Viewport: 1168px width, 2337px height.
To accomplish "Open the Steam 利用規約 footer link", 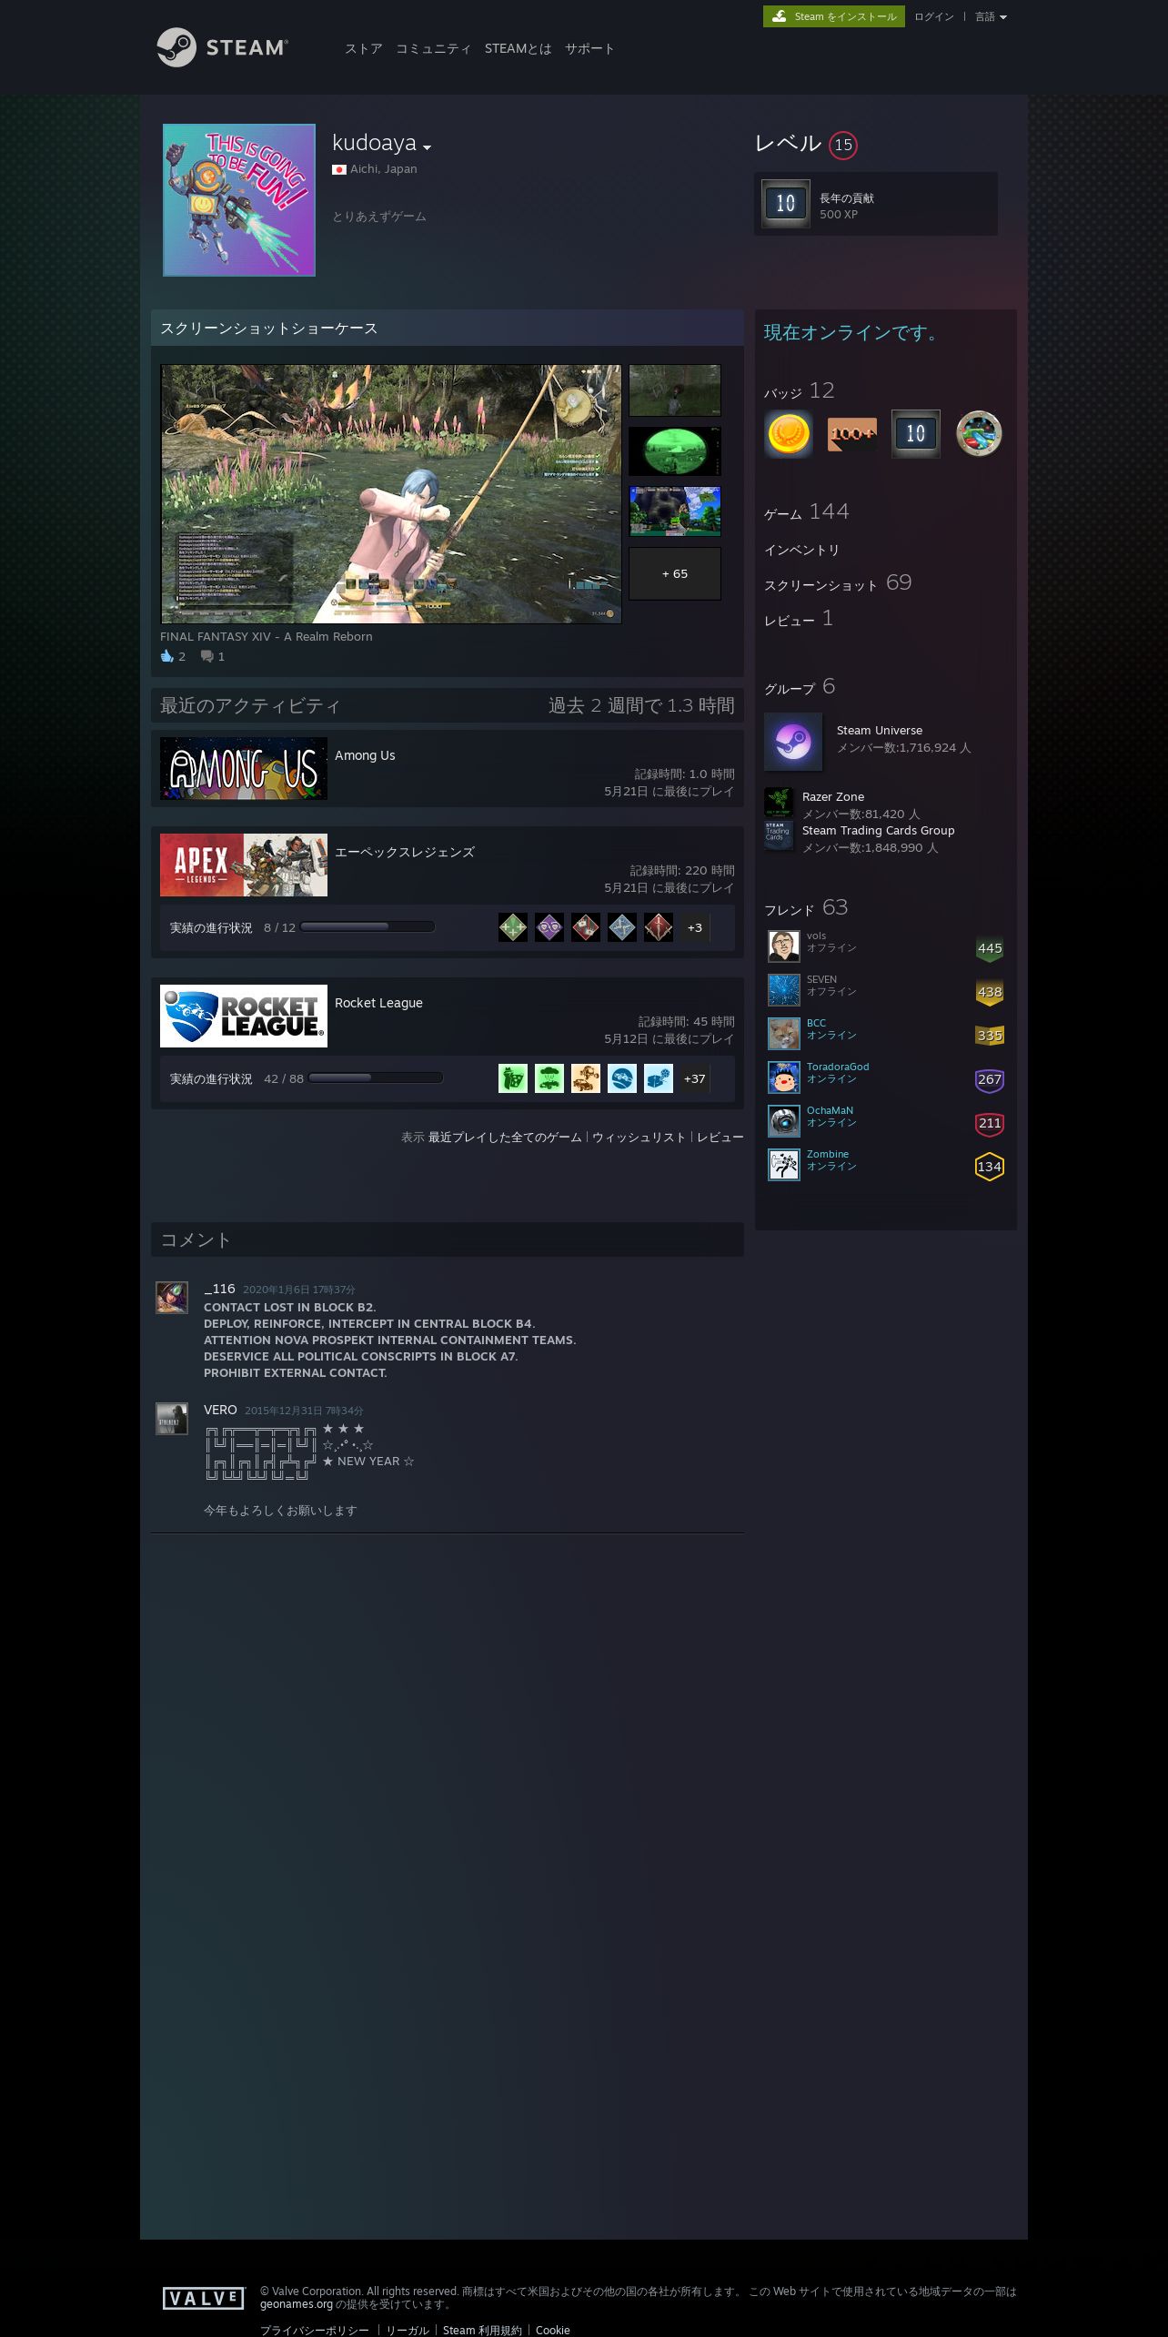I will 483,2330.
